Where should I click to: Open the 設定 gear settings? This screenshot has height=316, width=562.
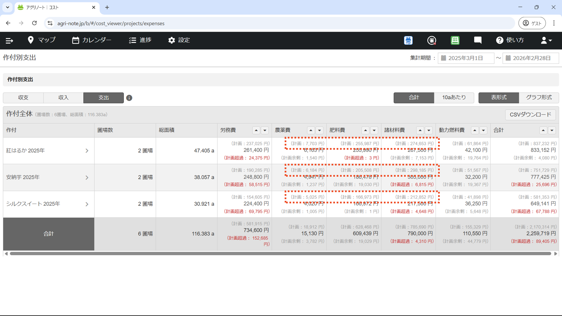coord(179,40)
